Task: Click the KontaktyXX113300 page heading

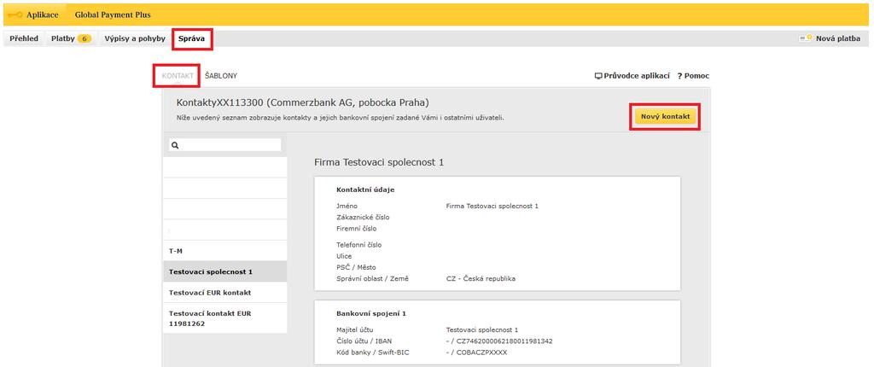Action: tap(302, 103)
